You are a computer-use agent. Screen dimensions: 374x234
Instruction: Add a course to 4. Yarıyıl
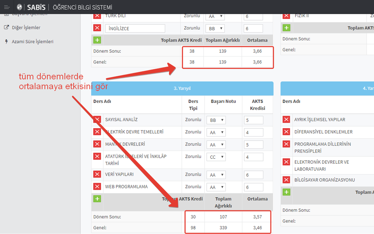(x=286, y=192)
